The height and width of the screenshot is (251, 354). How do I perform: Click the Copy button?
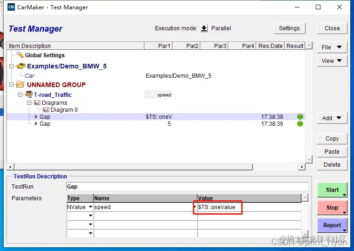tap(332, 139)
